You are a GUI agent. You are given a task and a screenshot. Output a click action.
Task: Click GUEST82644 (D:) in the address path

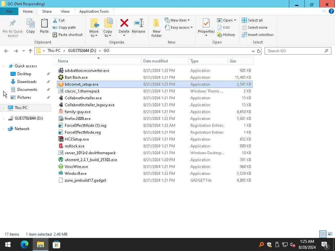point(82,51)
